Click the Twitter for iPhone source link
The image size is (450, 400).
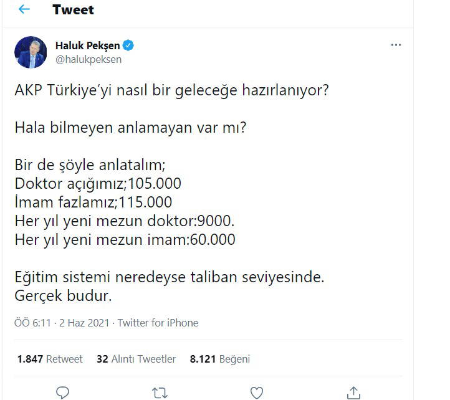[158, 323]
